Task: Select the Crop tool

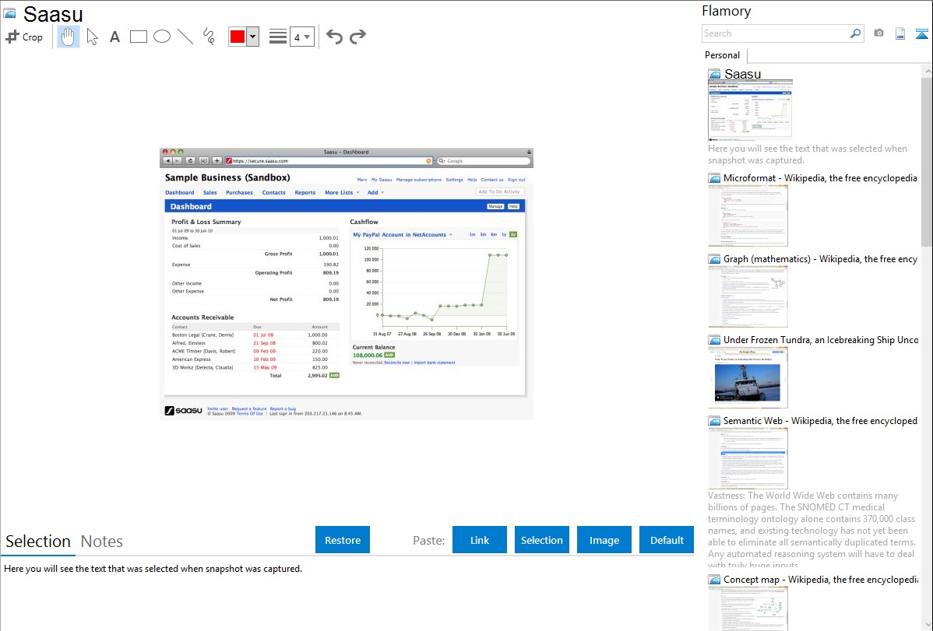Action: pos(24,37)
